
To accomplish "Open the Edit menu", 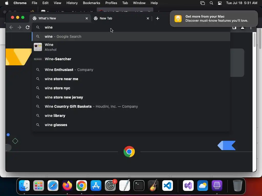I will 46,3.
